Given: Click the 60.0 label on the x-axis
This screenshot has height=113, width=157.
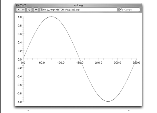Looking at the screenshot, I should tap(42, 63).
